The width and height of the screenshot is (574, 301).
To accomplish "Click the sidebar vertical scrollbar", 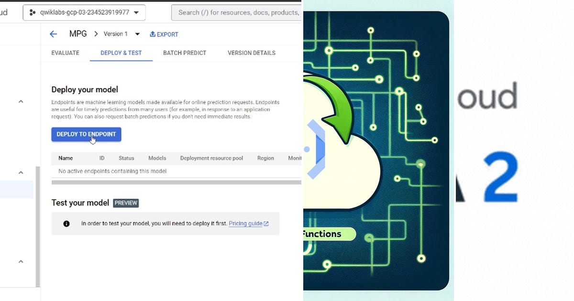I will coord(37,225).
